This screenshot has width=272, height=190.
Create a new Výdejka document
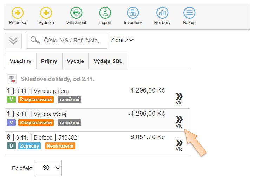(x=46, y=13)
